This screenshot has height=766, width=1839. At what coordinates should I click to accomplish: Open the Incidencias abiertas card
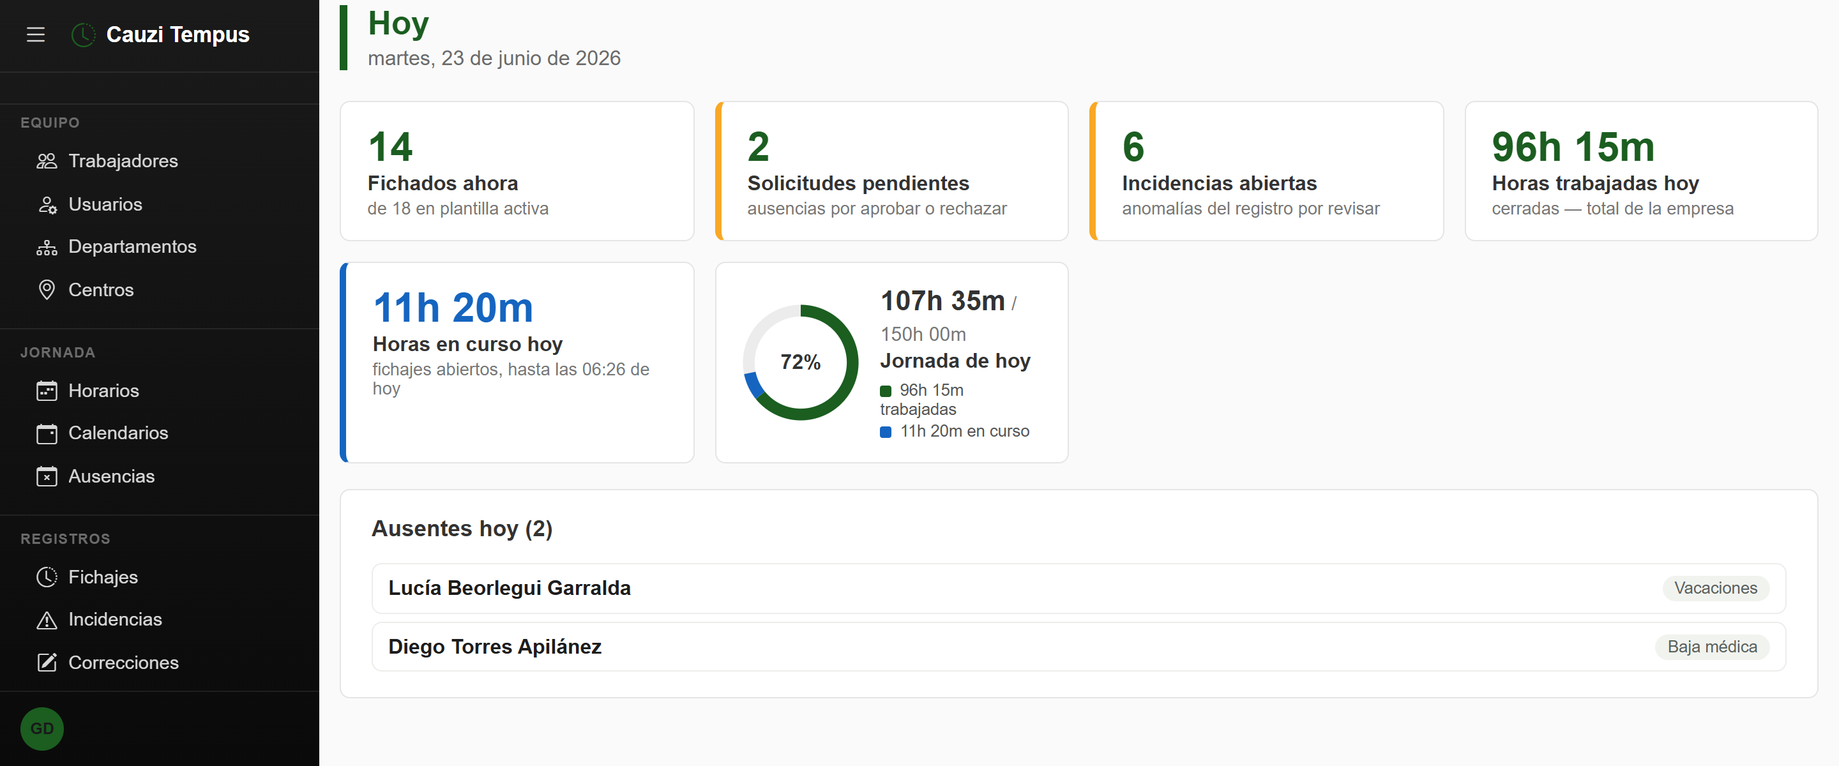[x=1266, y=171]
